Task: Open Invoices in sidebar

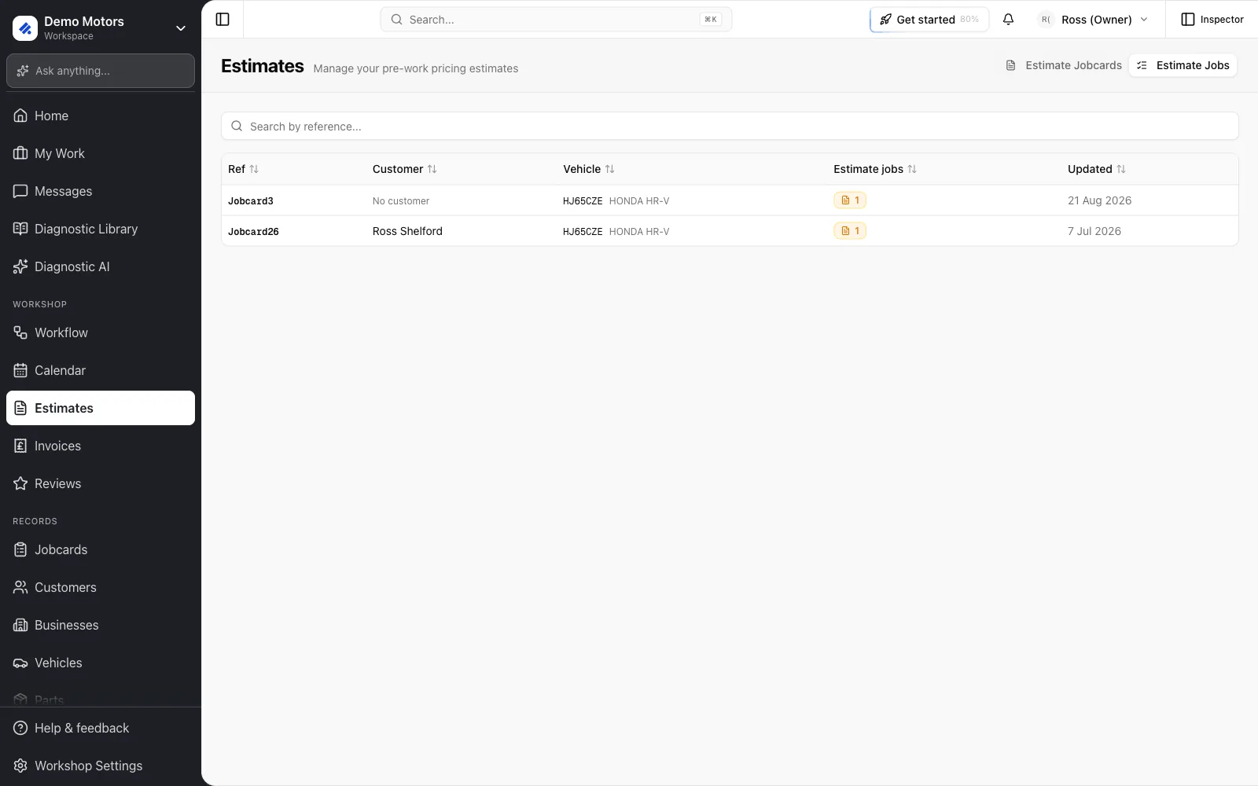Action: (x=101, y=446)
